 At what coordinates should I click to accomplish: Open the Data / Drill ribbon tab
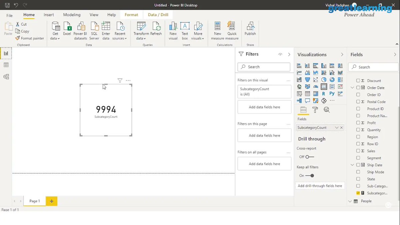(x=158, y=15)
